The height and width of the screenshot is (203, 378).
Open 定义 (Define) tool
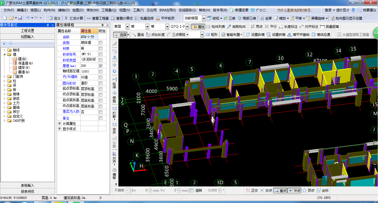(55, 18)
